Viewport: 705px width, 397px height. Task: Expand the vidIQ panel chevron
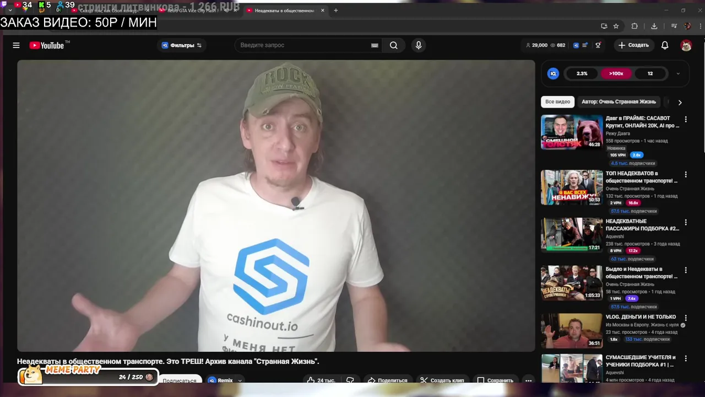point(678,73)
